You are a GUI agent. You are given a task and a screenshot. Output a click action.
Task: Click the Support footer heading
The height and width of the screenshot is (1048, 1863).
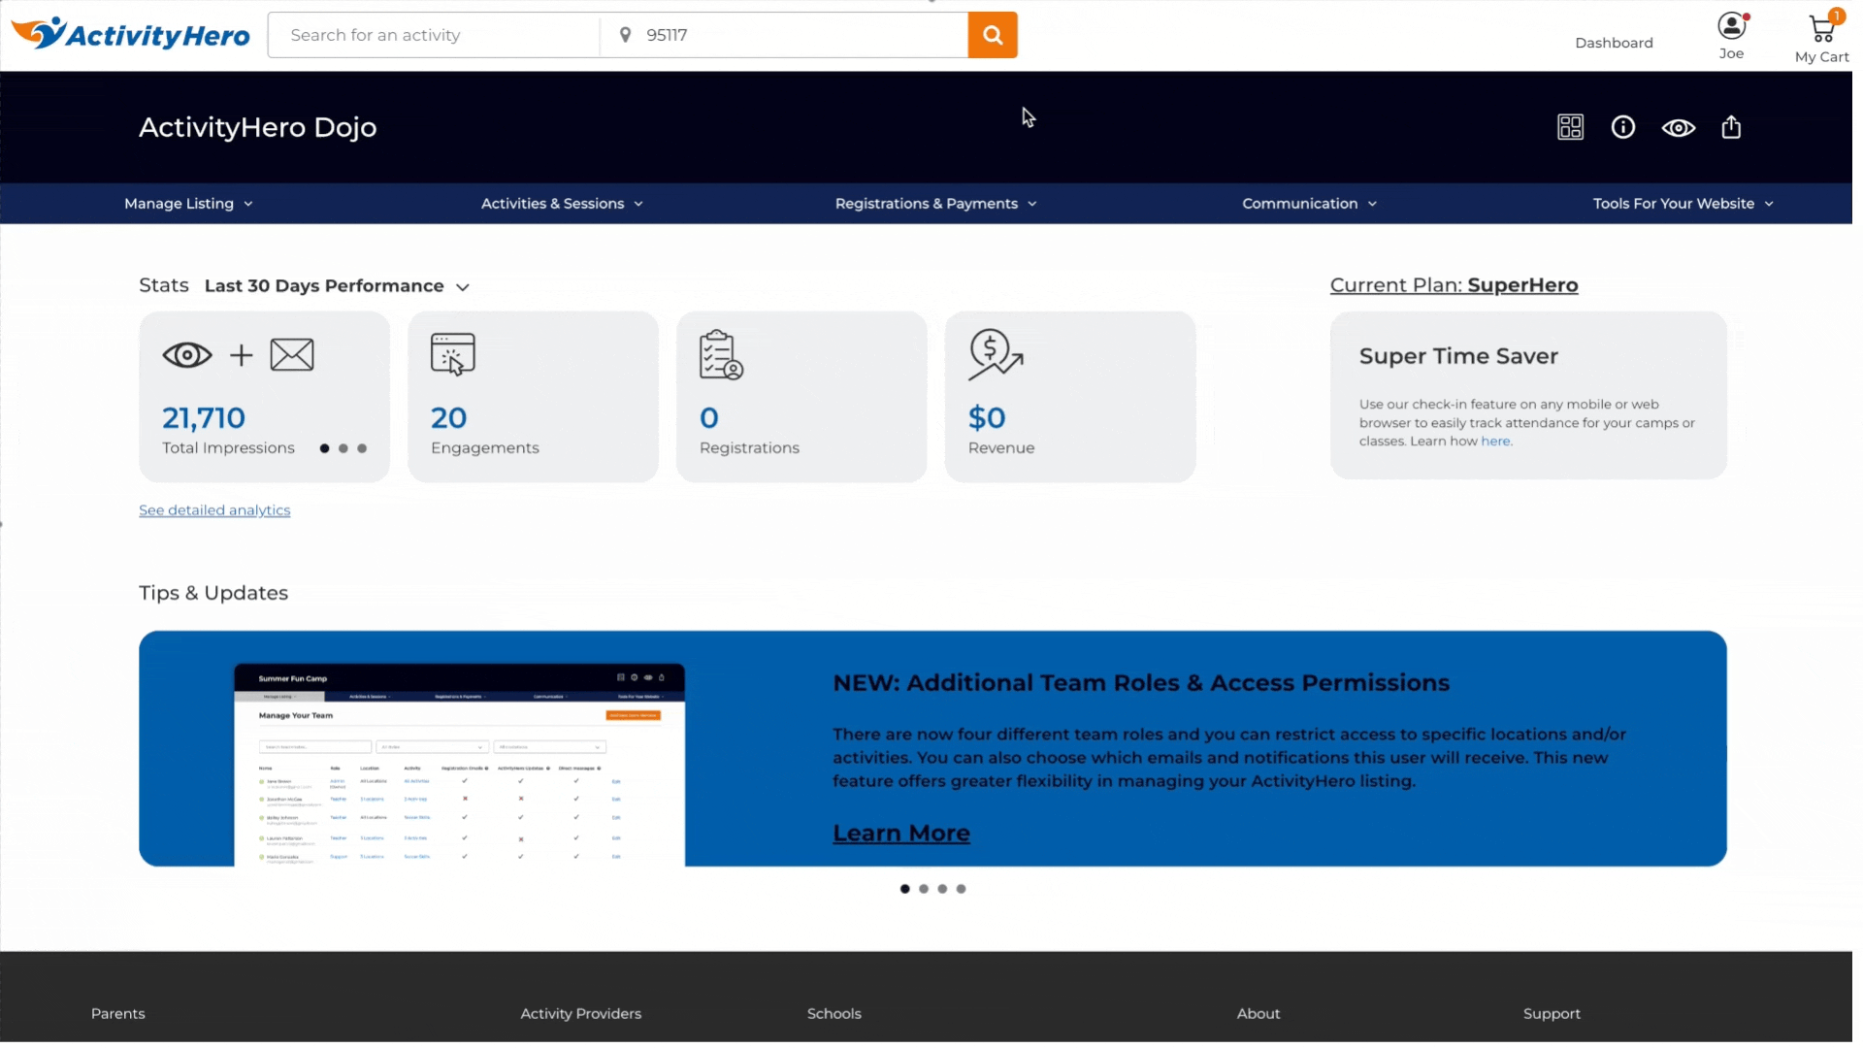(x=1552, y=1014)
